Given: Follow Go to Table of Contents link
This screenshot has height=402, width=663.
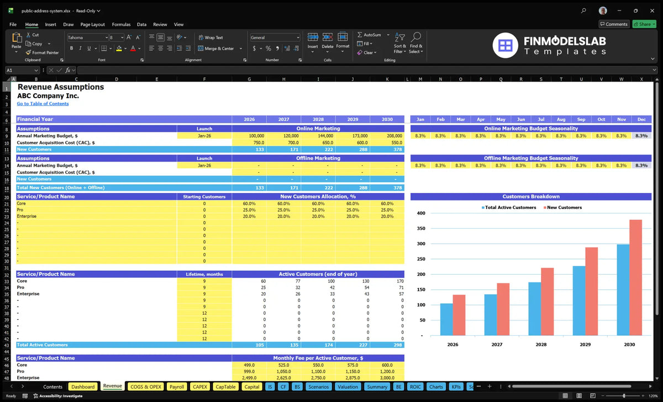Looking at the screenshot, I should click(x=43, y=104).
